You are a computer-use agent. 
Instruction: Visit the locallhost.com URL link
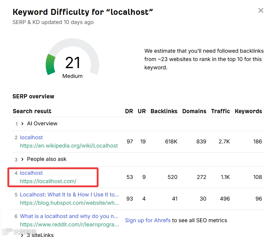pyautogui.click(x=48, y=181)
